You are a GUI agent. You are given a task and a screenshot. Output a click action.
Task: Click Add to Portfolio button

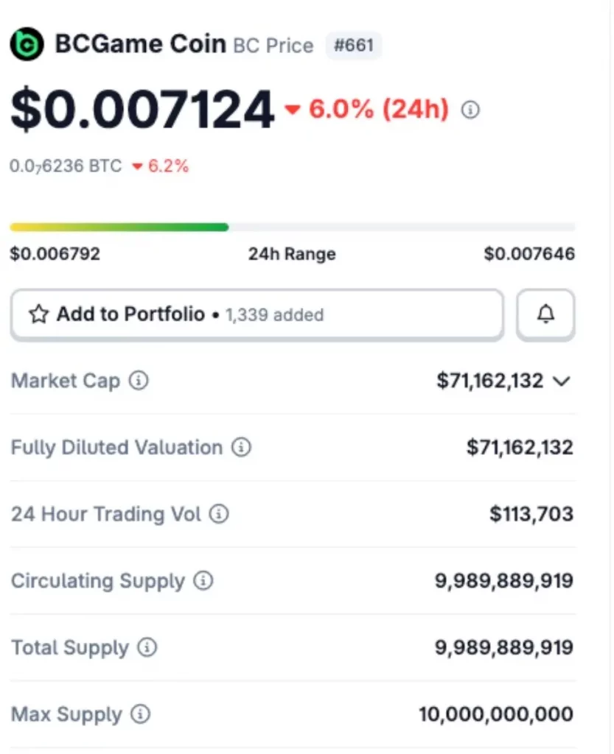coord(257,314)
